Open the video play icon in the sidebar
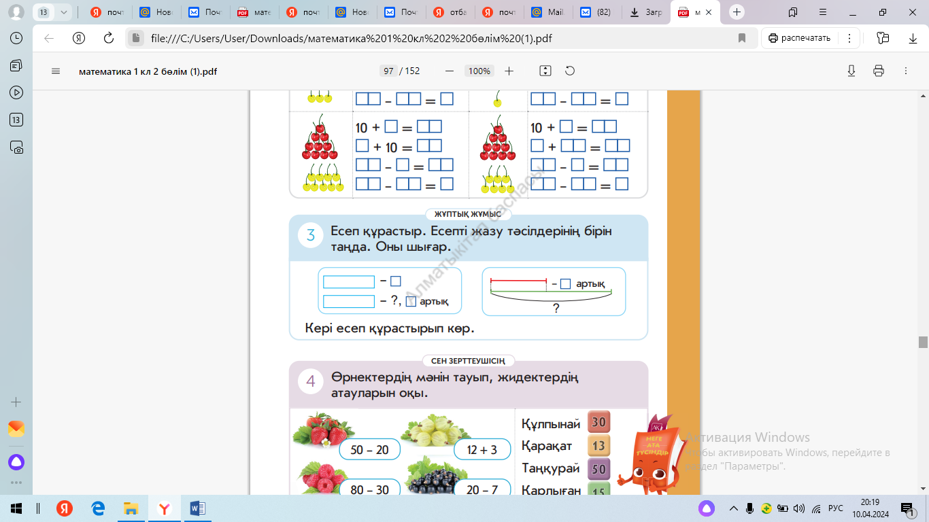 16,92
